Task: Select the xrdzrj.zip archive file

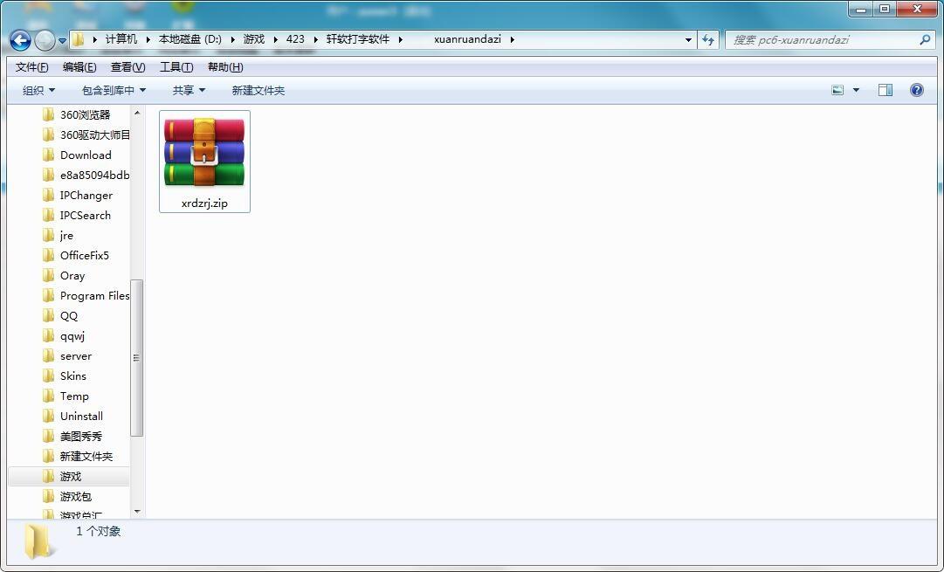Action: (x=204, y=162)
